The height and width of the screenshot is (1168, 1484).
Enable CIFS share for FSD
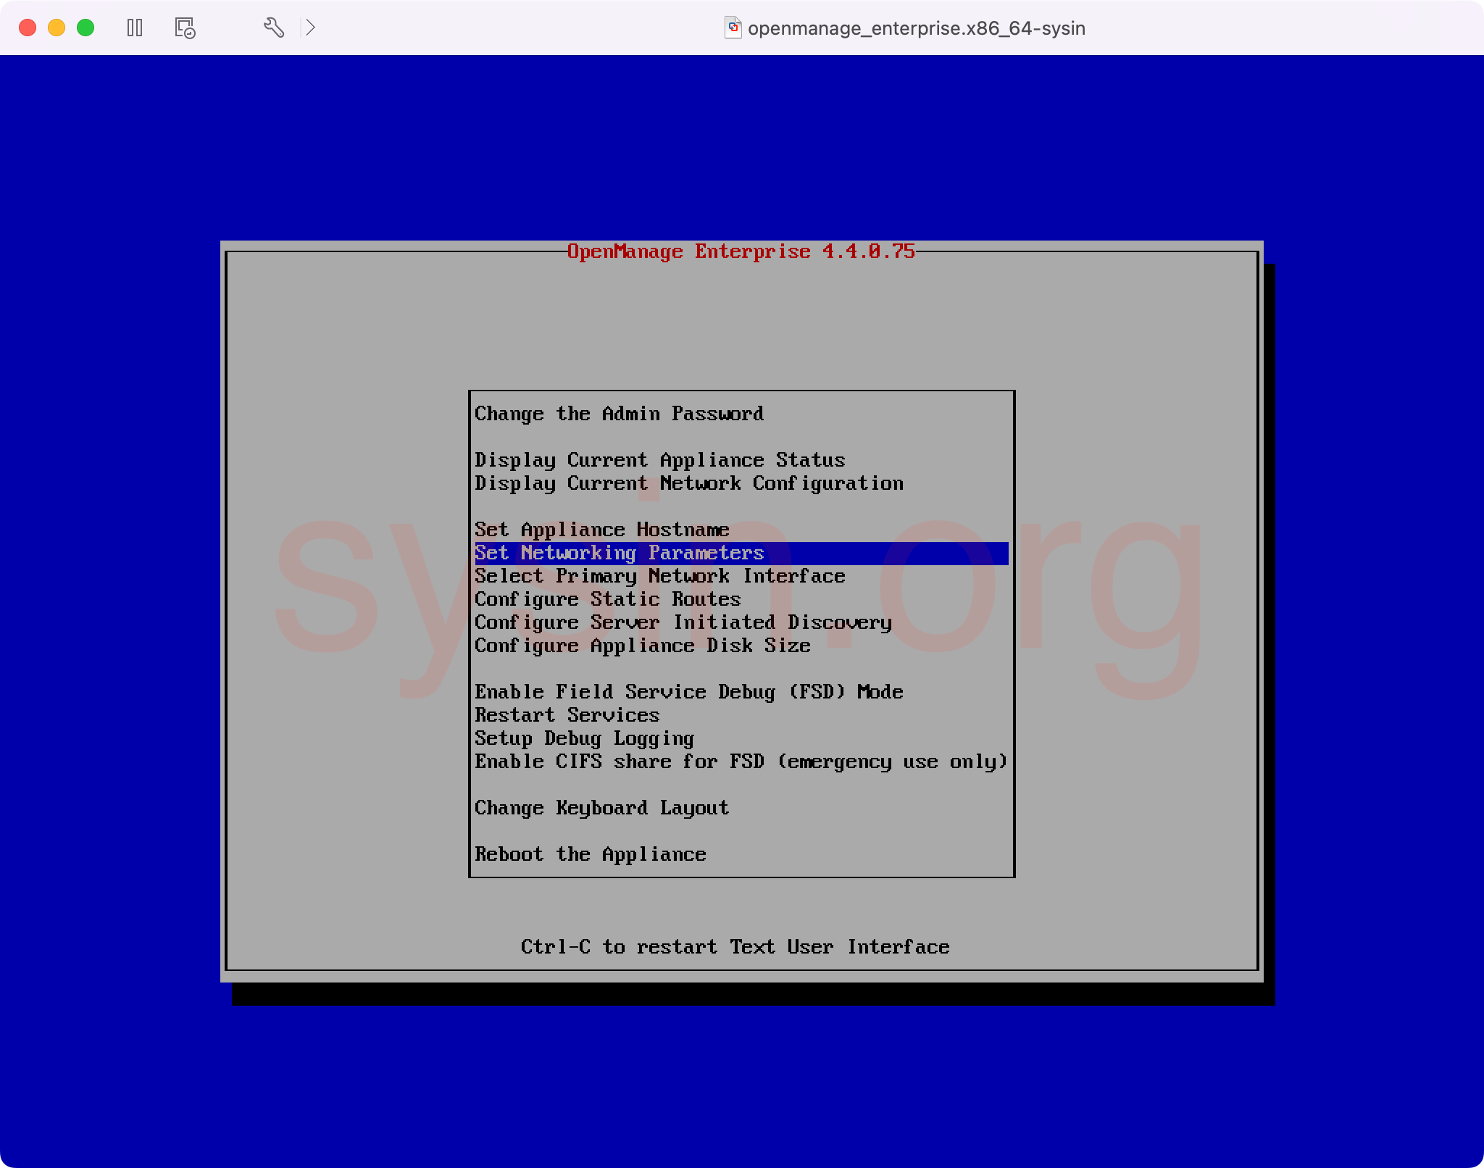pos(741,762)
